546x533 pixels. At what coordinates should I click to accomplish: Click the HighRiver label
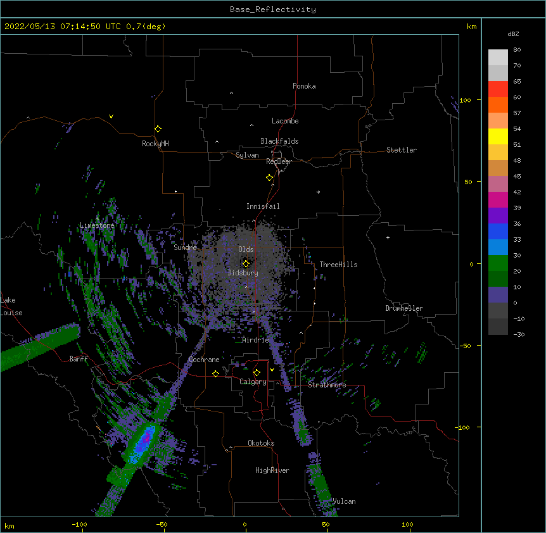coord(272,470)
